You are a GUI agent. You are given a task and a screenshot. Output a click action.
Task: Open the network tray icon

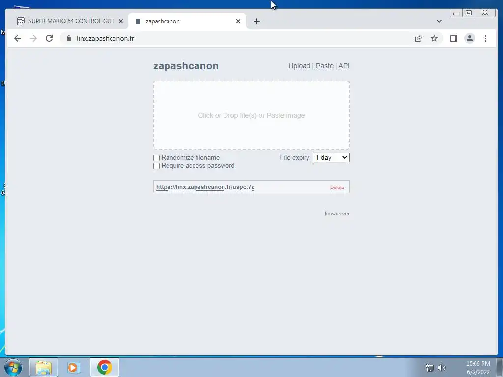pyautogui.click(x=429, y=368)
